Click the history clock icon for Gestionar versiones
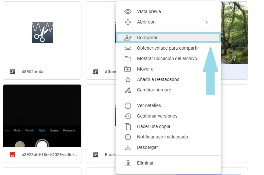Image resolution: width=264 pixels, height=175 pixels. pyautogui.click(x=128, y=116)
